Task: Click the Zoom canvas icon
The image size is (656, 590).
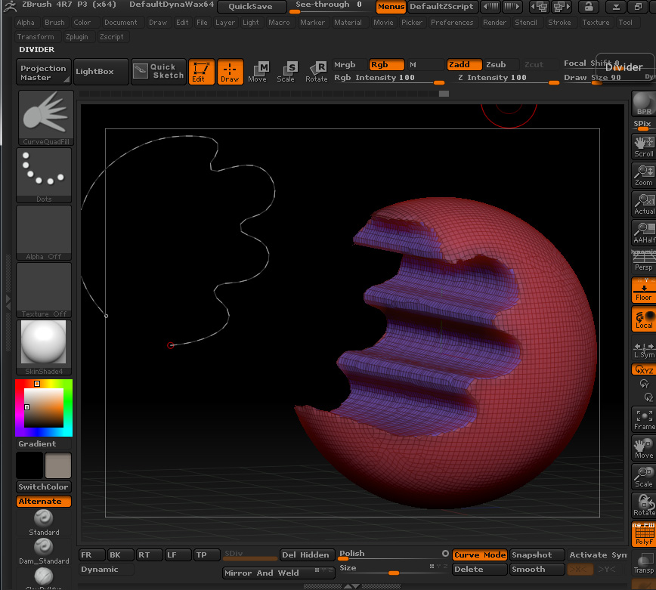Action: 643,175
